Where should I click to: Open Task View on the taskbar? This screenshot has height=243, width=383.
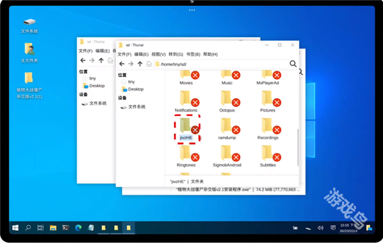(x=41, y=228)
